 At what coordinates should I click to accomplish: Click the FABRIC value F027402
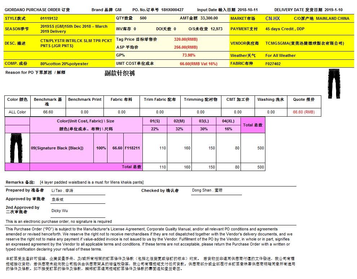point(273,64)
